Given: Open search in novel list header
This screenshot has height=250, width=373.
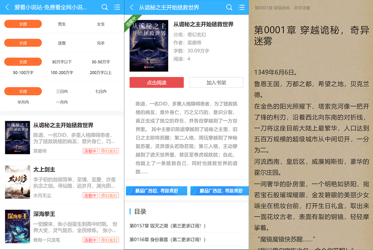Looking at the screenshot, I should point(105,7).
